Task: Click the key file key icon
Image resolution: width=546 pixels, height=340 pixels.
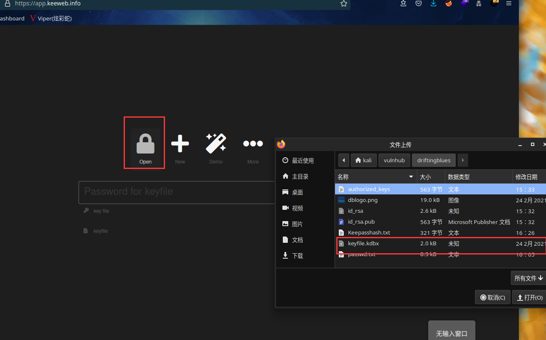Action: [x=86, y=211]
